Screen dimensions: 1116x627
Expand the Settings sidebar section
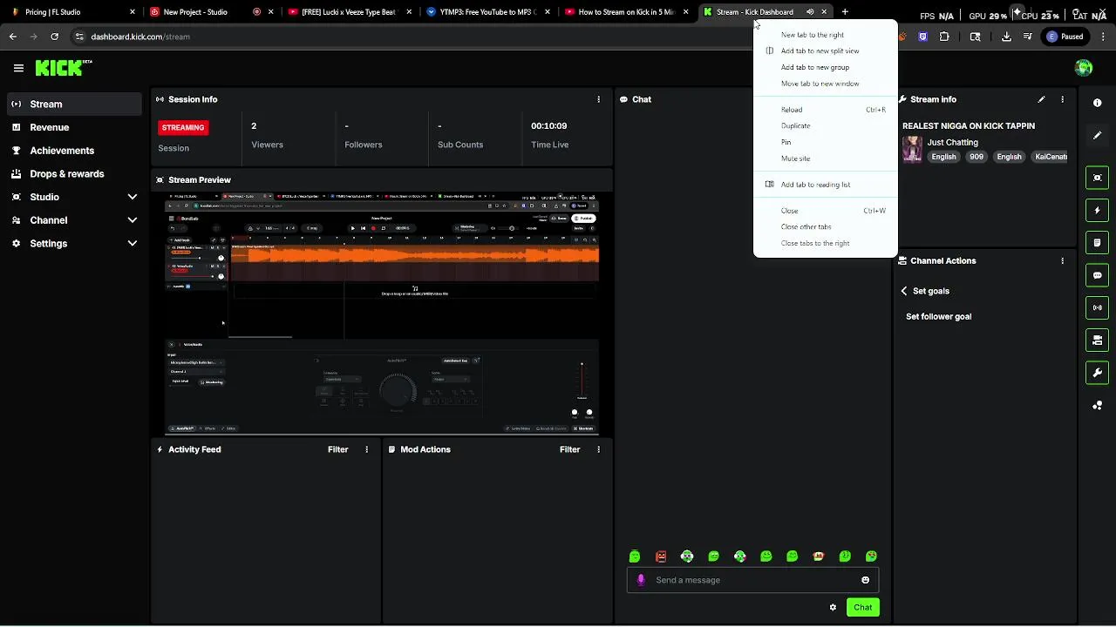pyautogui.click(x=132, y=244)
